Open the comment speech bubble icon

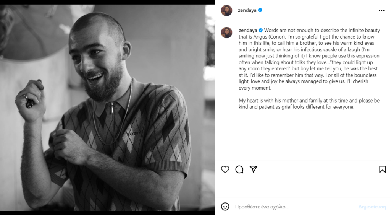(239, 169)
